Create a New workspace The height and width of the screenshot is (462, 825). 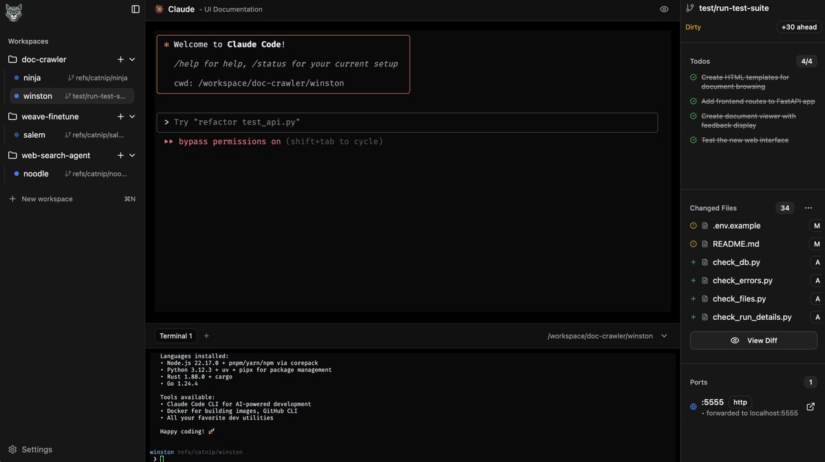tap(47, 199)
